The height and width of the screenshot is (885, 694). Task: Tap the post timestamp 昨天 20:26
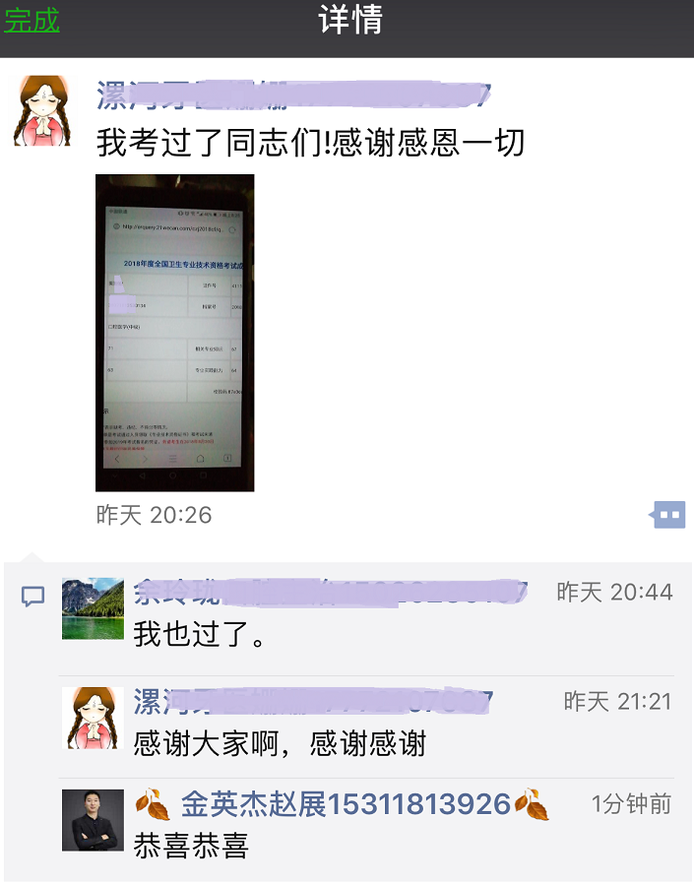(154, 515)
